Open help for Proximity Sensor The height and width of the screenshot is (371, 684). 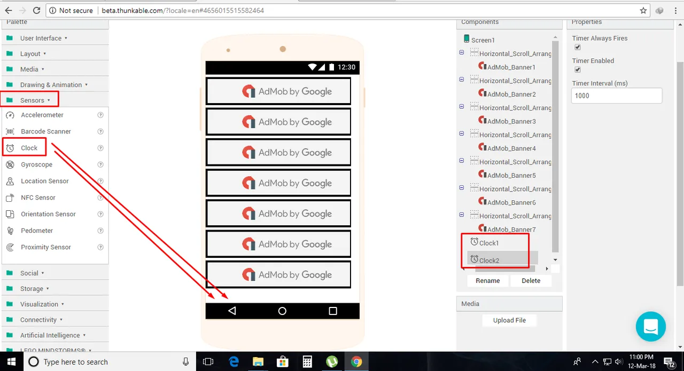[100, 247]
